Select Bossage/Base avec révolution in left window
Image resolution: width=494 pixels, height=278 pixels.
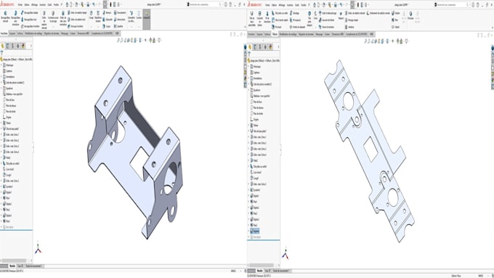(x=15, y=18)
